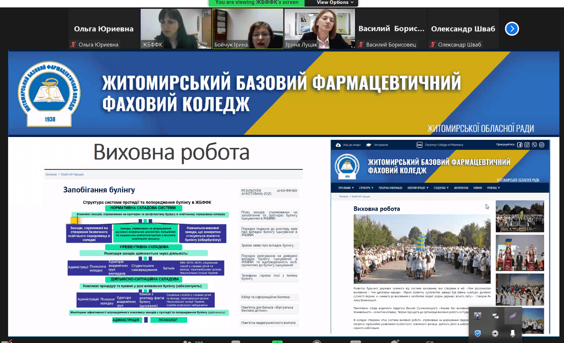Click the Запобігання булінгу heading

coord(99,190)
